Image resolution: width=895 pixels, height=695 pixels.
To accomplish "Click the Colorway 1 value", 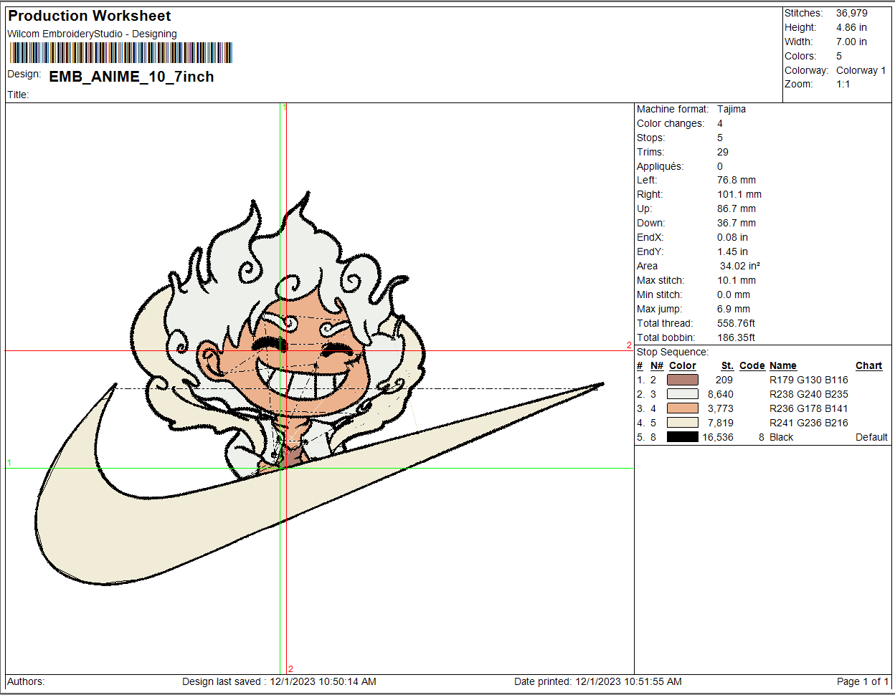I will pyautogui.click(x=861, y=70).
